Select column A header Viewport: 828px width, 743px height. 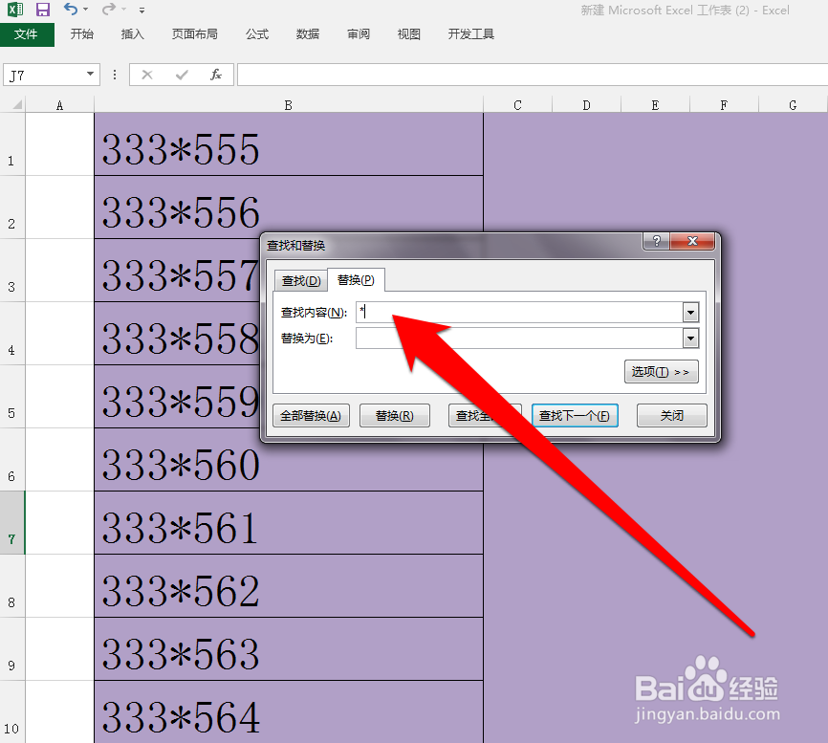(x=59, y=105)
